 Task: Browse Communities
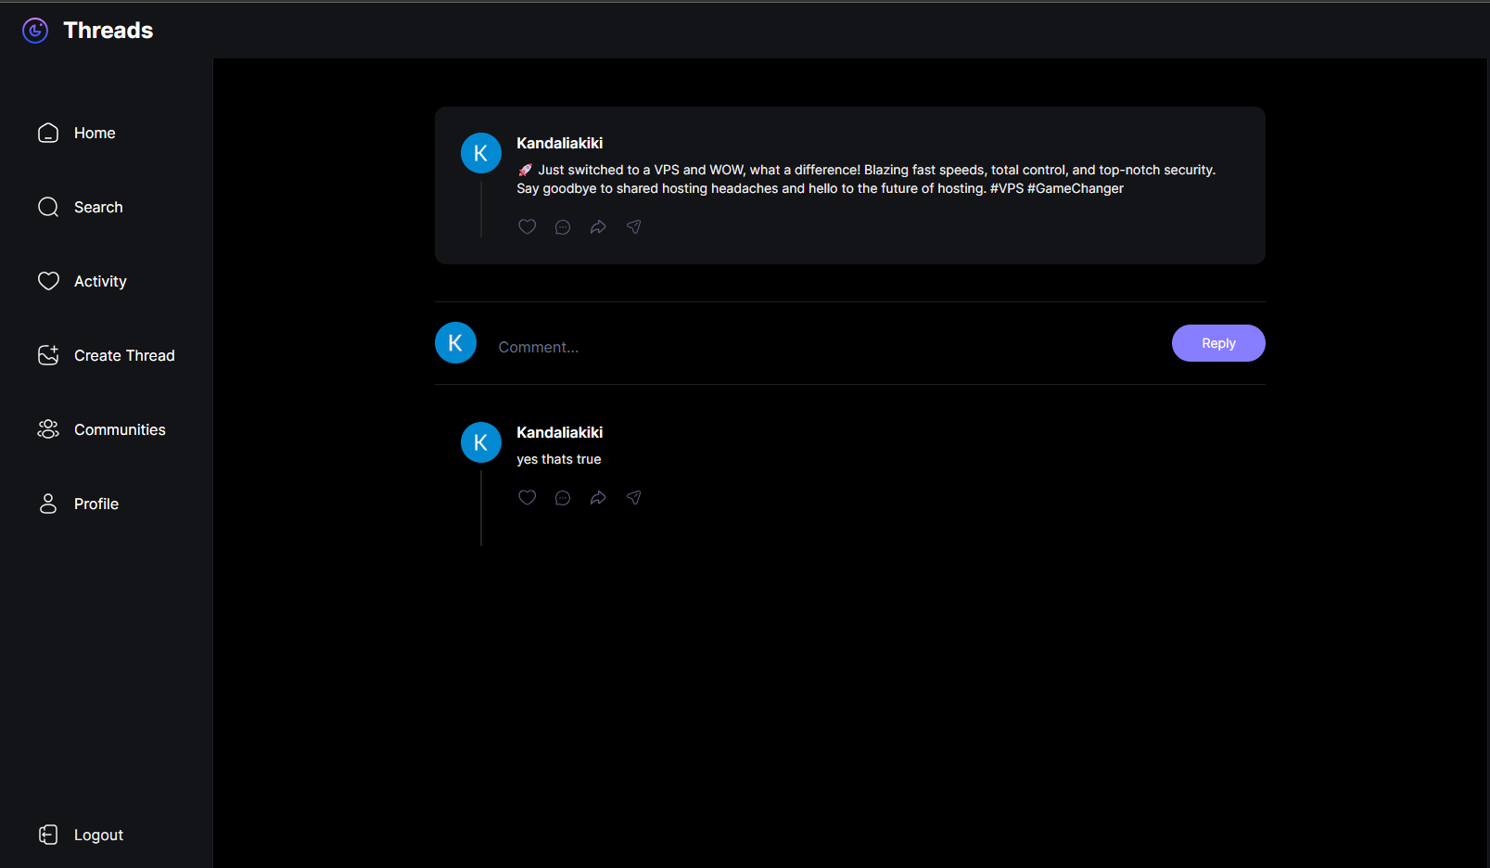point(120,429)
